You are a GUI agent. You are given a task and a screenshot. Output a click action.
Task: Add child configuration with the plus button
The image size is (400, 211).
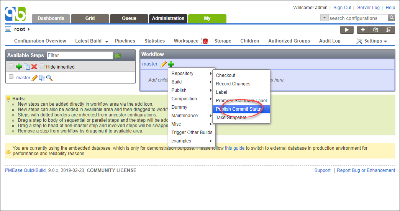tap(363, 30)
